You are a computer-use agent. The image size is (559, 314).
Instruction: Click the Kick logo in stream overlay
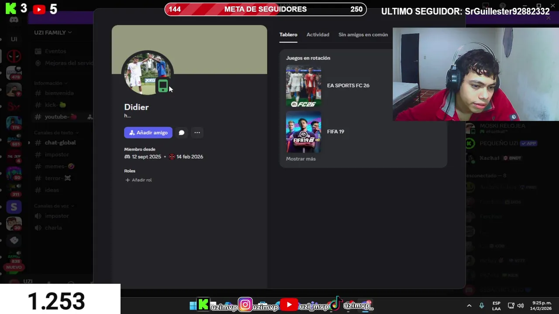point(11,8)
